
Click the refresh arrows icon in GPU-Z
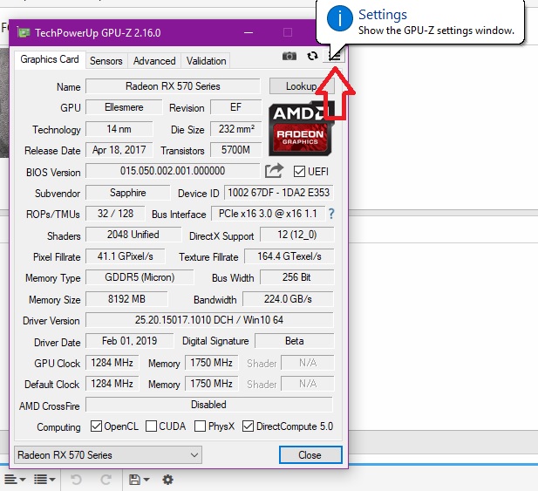[312, 56]
